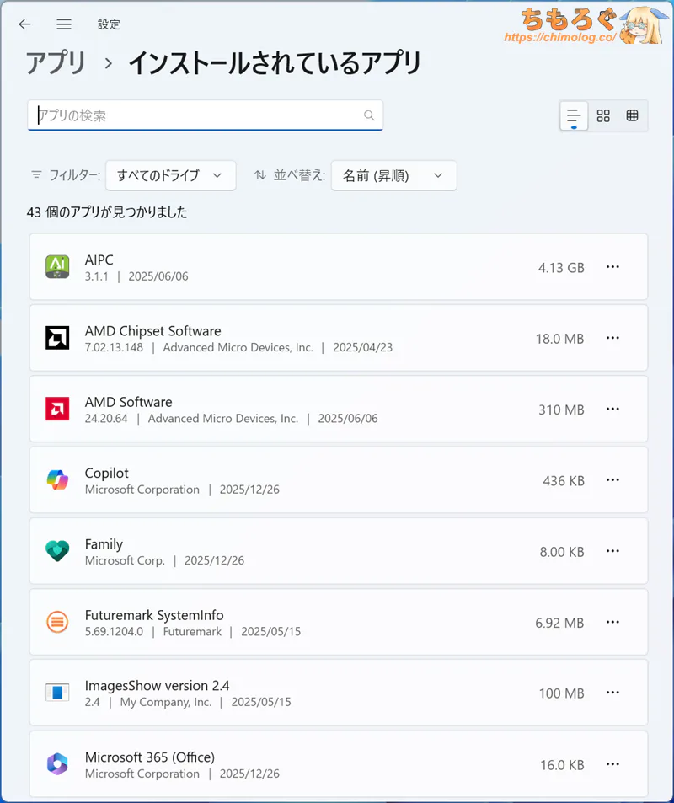Image resolution: width=674 pixels, height=803 pixels.
Task: Click the search magnifier icon
Action: [369, 115]
